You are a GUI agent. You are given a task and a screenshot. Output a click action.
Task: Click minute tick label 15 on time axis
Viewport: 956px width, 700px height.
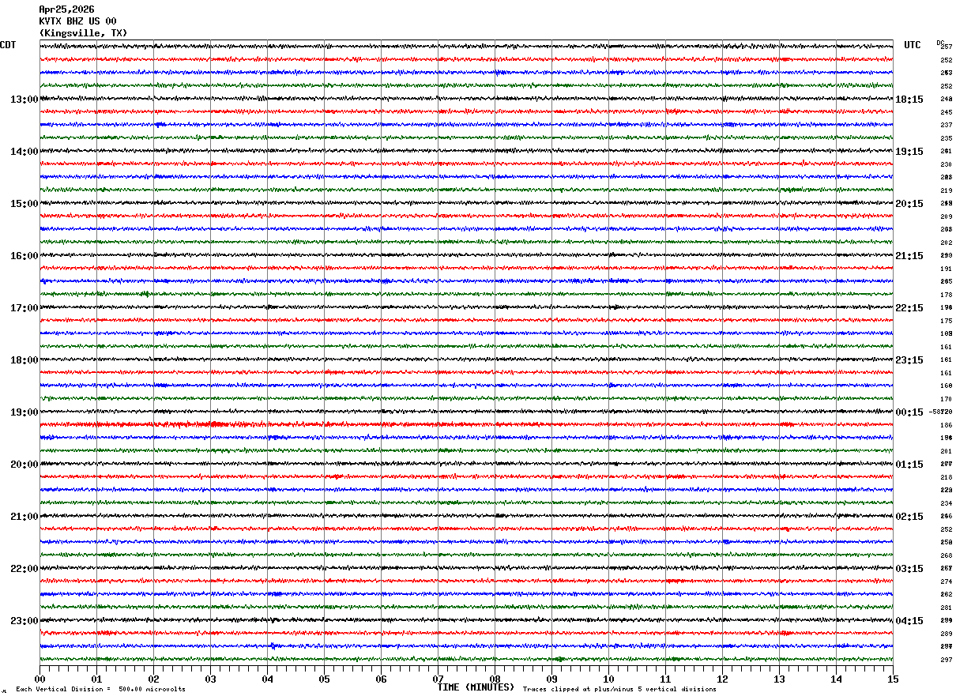click(x=893, y=679)
